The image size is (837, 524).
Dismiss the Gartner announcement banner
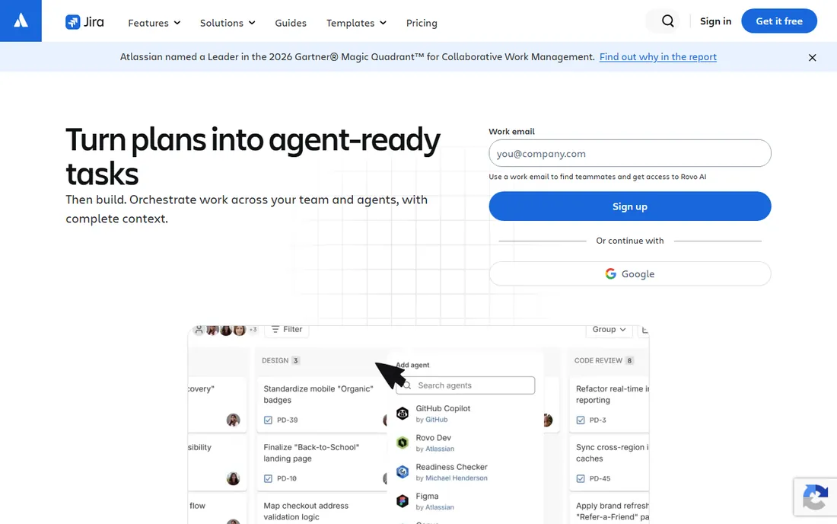click(x=812, y=57)
